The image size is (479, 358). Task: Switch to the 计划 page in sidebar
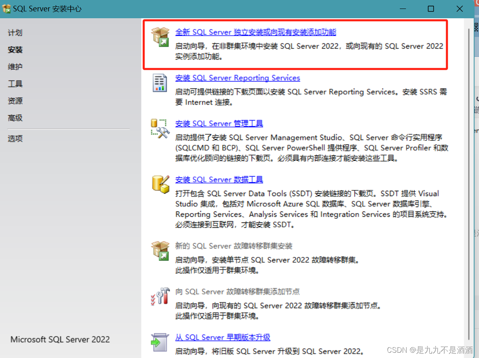click(x=15, y=33)
